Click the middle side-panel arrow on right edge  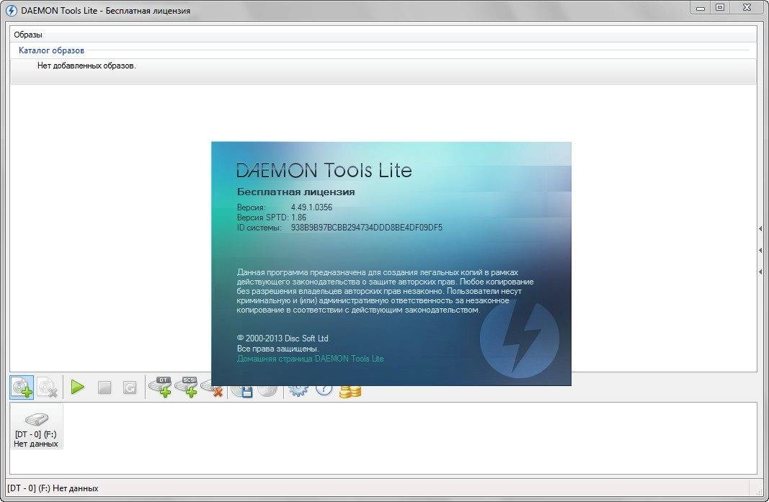pos(760,250)
